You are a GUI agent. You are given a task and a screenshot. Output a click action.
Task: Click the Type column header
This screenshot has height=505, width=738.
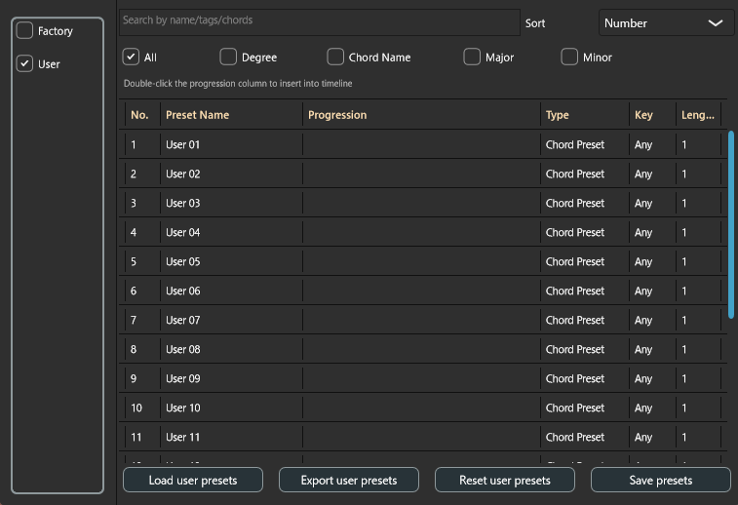tap(558, 115)
